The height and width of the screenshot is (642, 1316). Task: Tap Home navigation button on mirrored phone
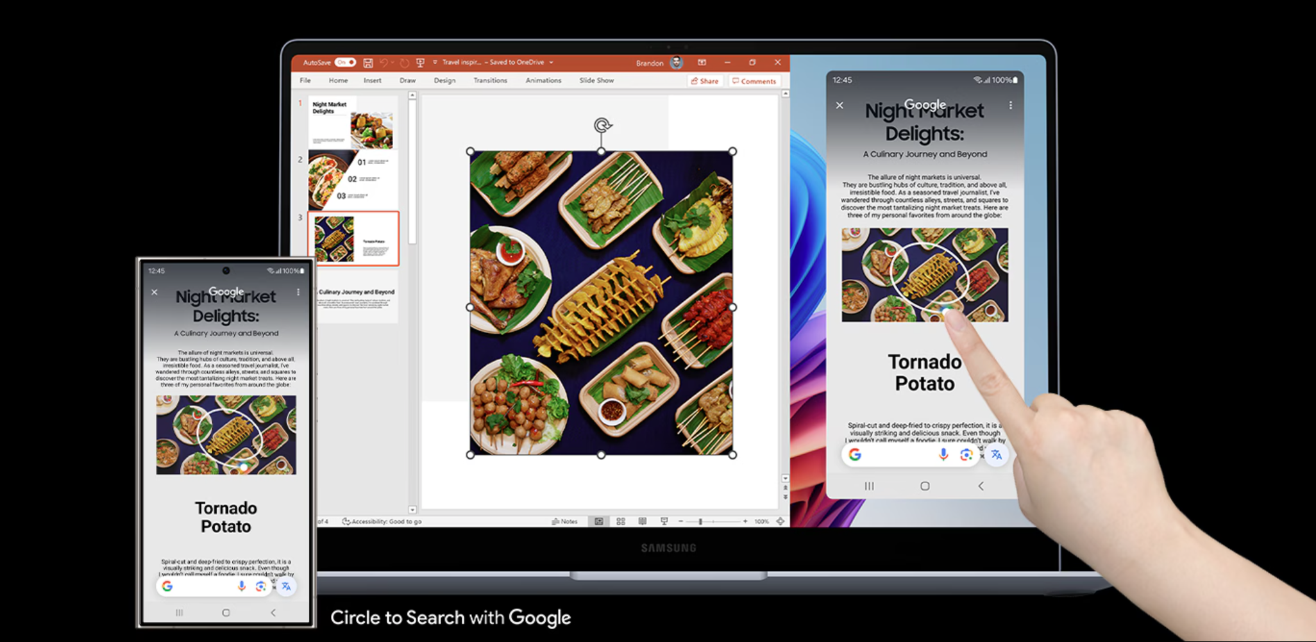(925, 486)
